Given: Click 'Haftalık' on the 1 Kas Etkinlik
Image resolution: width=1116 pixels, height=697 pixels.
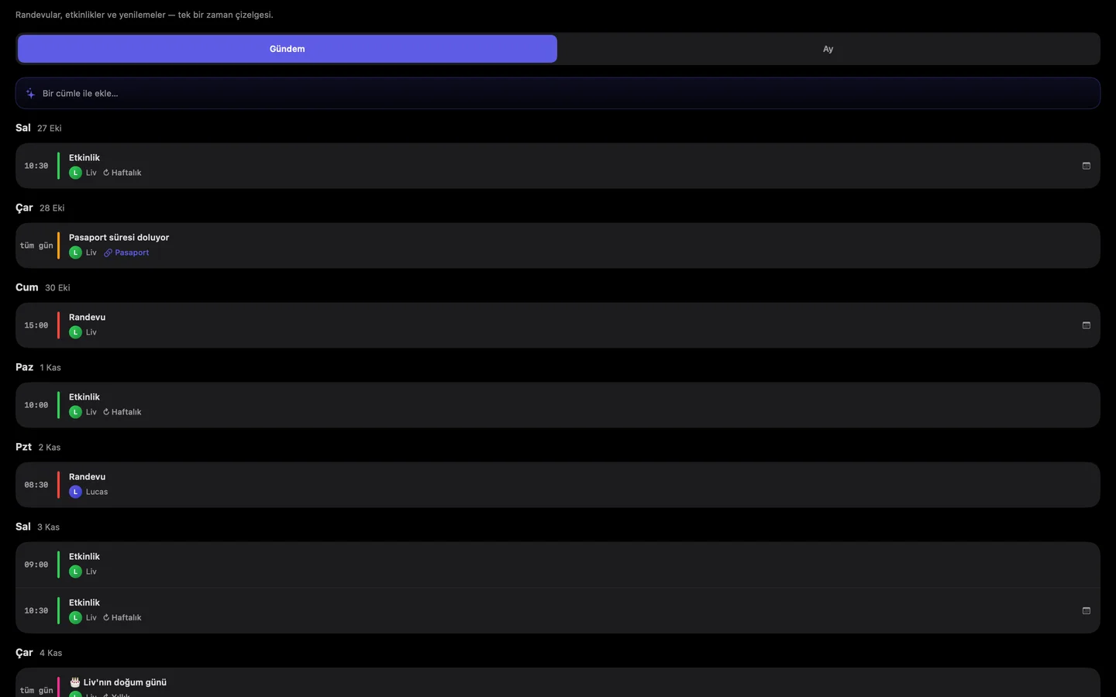Looking at the screenshot, I should point(126,412).
